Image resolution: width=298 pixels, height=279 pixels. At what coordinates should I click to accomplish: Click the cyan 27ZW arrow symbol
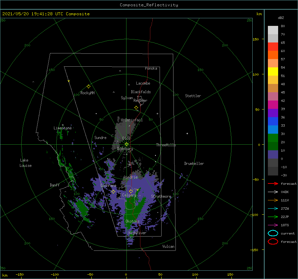(273, 209)
